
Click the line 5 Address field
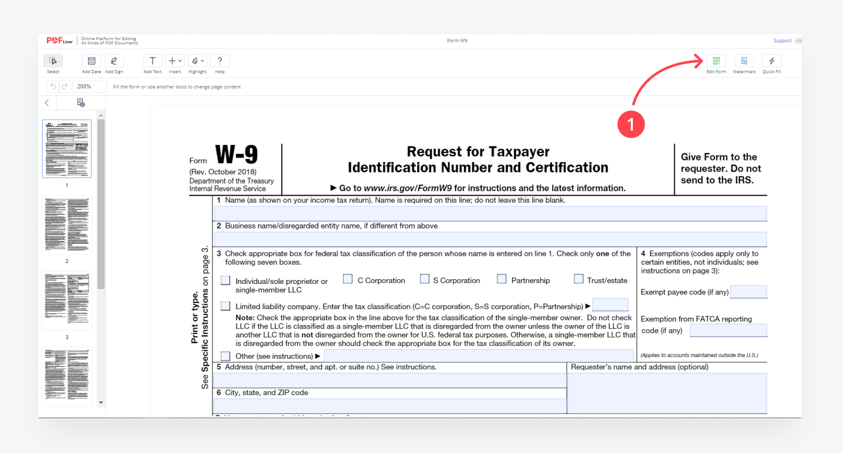point(390,380)
